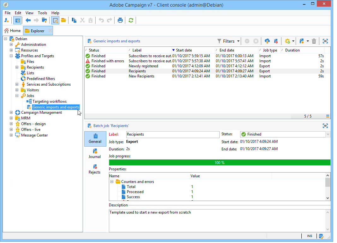The image size is (337, 243).
Task: Toggle the detail preview magnifier icon
Action: [55, 21]
